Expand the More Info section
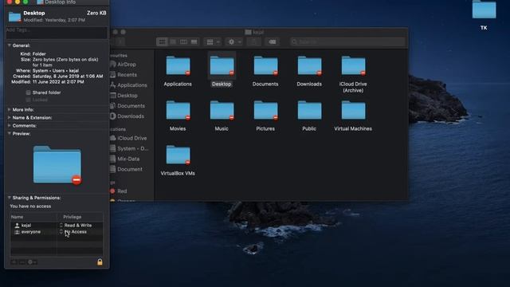The height and width of the screenshot is (287, 510). (9, 110)
